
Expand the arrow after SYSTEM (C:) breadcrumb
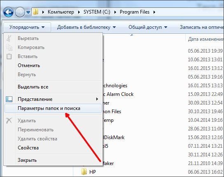coord(115,12)
